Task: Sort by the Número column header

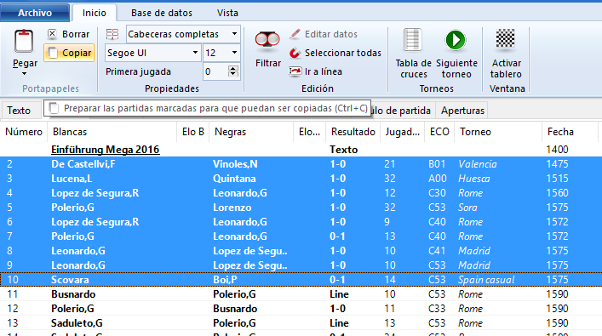Action: (24, 132)
